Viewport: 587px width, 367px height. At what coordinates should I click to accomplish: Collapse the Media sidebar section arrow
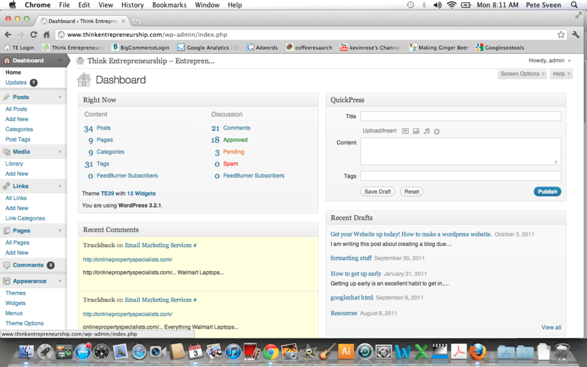click(x=60, y=152)
